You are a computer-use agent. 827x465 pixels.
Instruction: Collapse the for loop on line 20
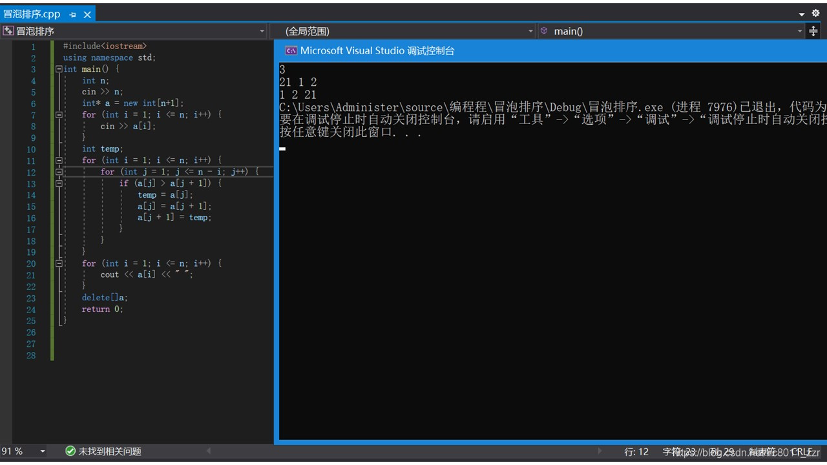(x=59, y=263)
